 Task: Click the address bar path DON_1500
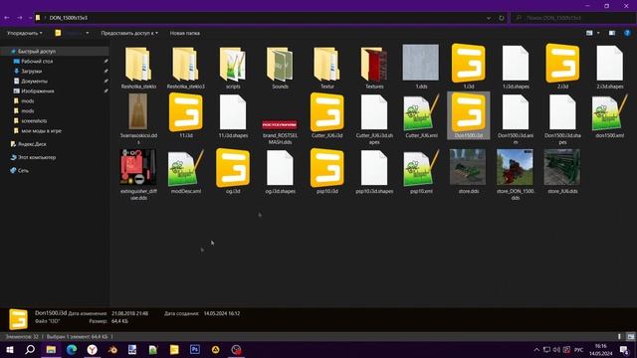tap(69, 18)
